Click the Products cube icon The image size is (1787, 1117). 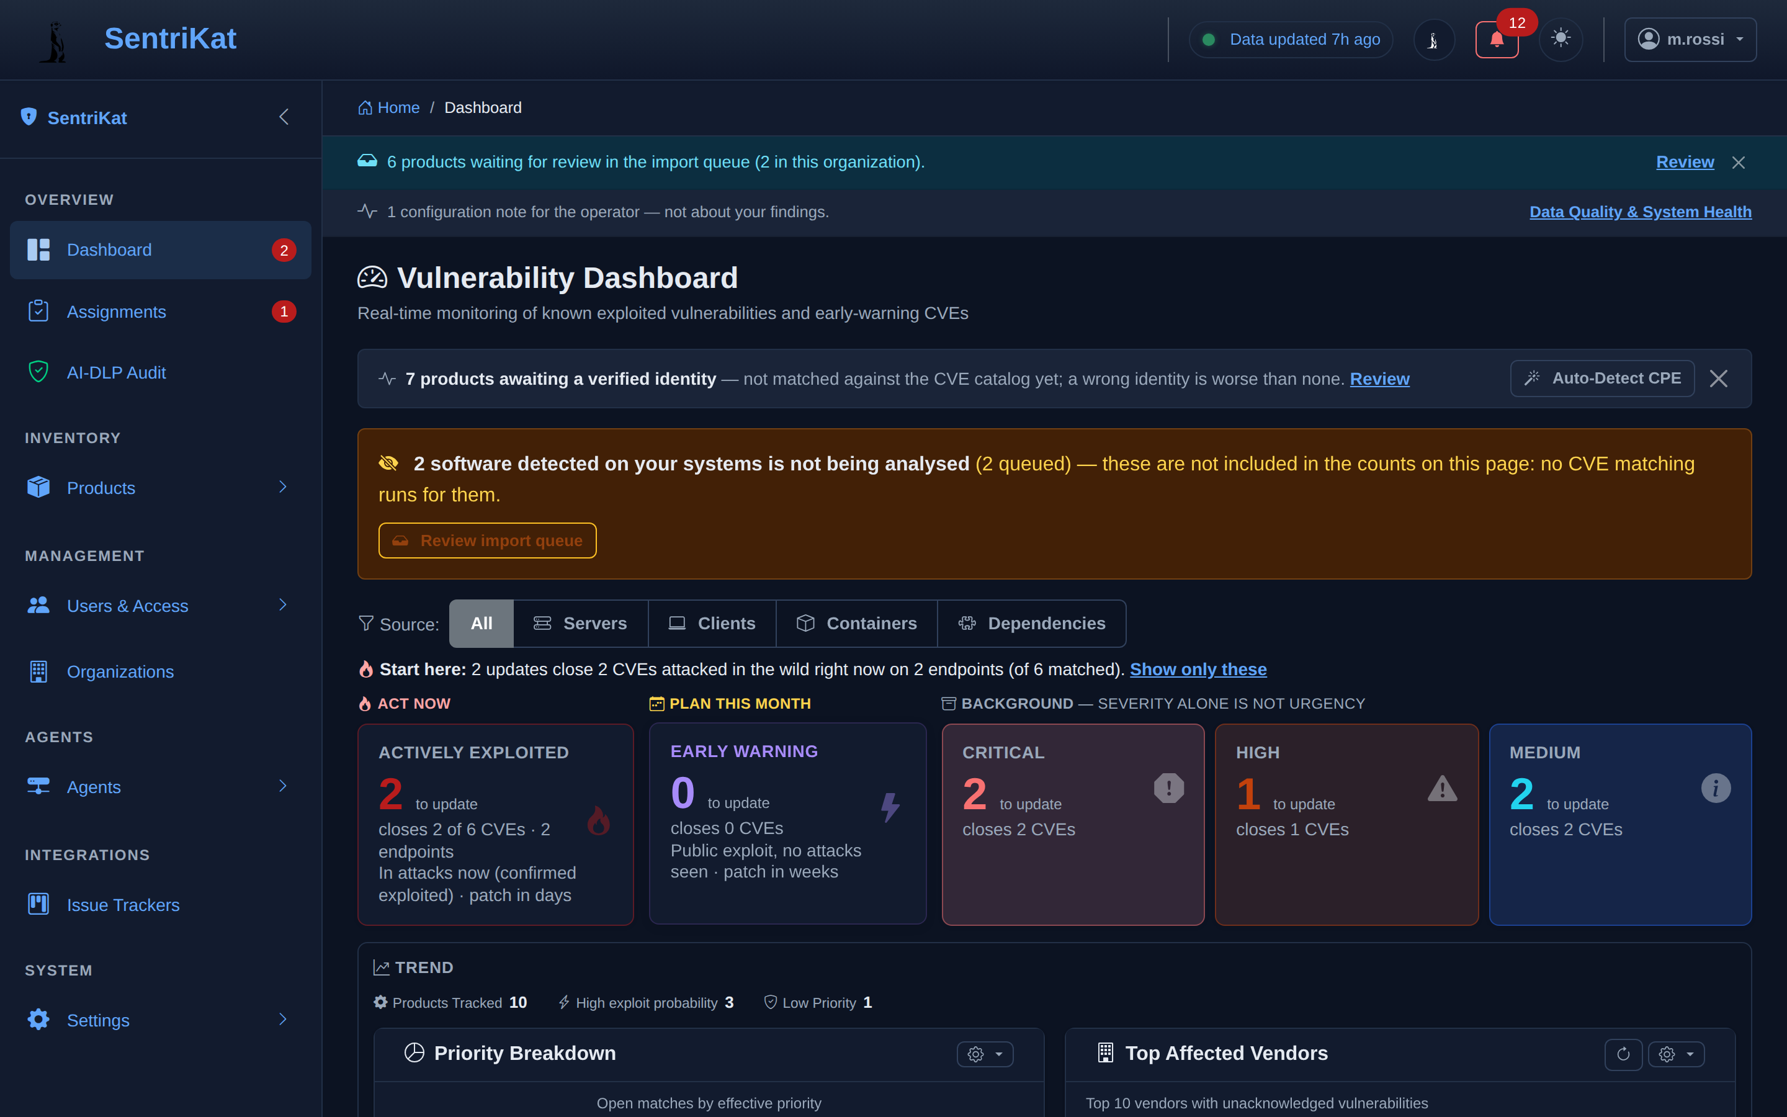click(38, 487)
